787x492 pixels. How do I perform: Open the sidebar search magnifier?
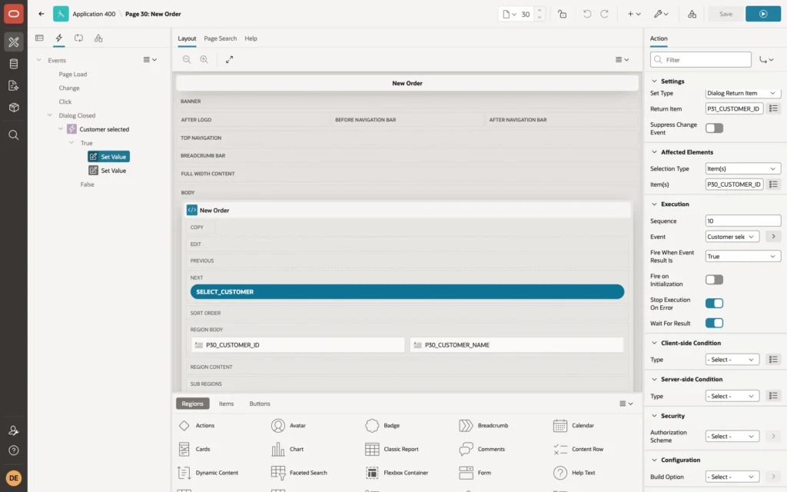coord(14,135)
